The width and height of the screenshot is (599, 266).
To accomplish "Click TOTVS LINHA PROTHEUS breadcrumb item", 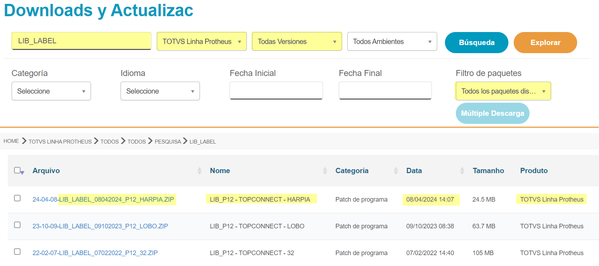I will 60,141.
